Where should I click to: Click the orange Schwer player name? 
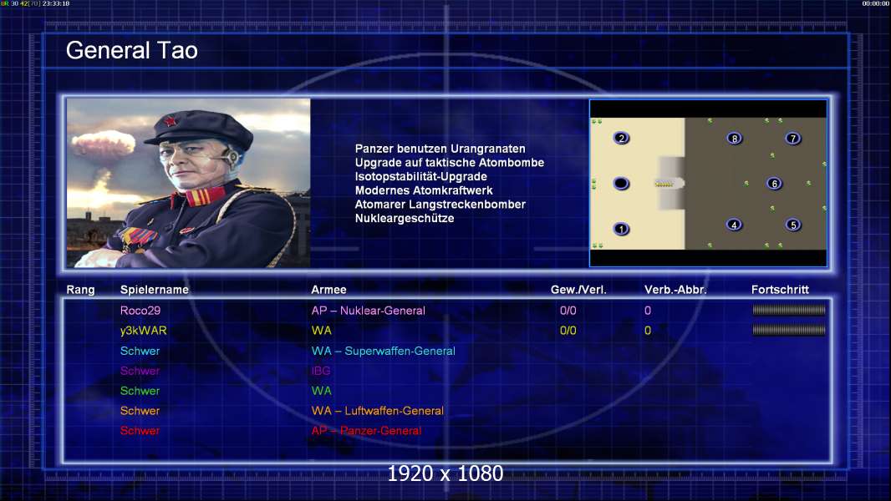pos(140,410)
